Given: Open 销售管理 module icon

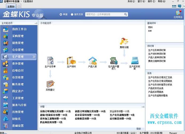Looking at the screenshot, I should coord(6,43).
